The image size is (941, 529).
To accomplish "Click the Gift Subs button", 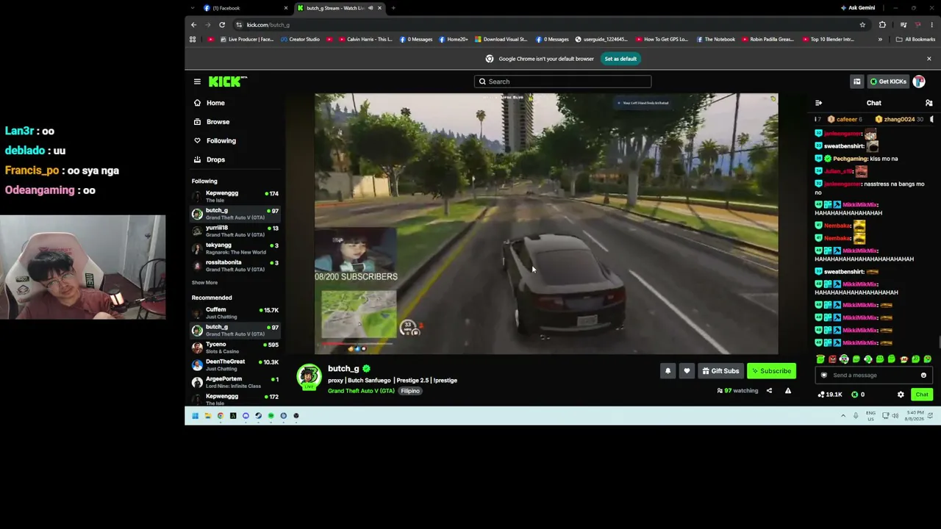I will click(x=720, y=371).
